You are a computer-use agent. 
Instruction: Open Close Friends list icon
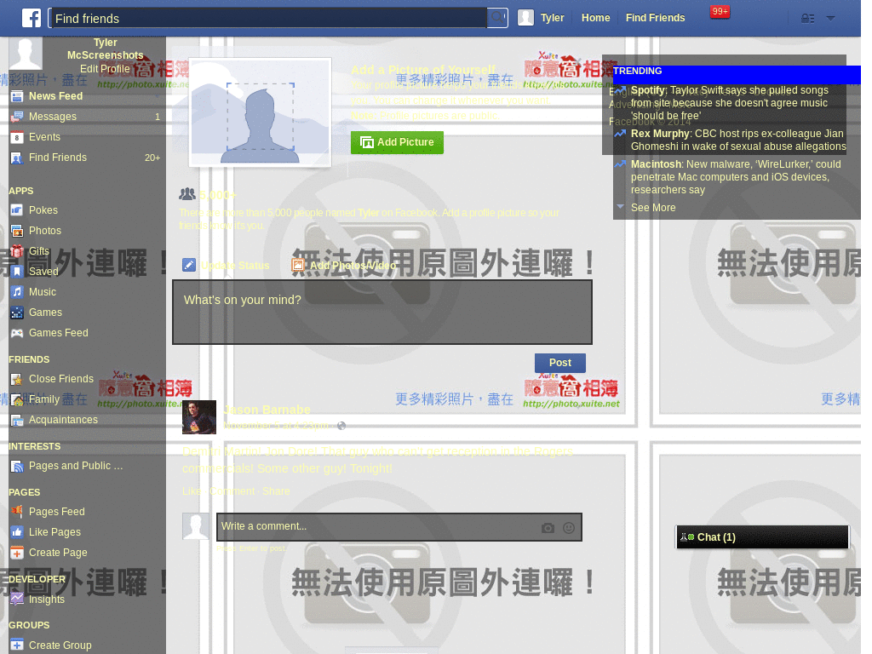point(17,379)
